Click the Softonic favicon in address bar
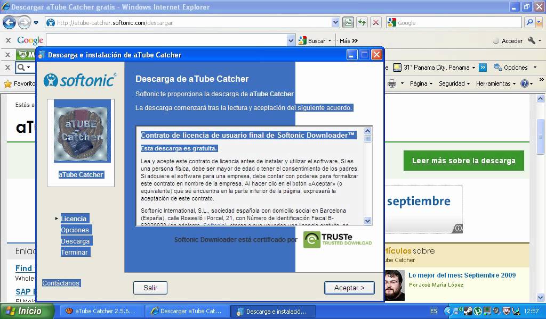This screenshot has height=319, width=546. 51,22
